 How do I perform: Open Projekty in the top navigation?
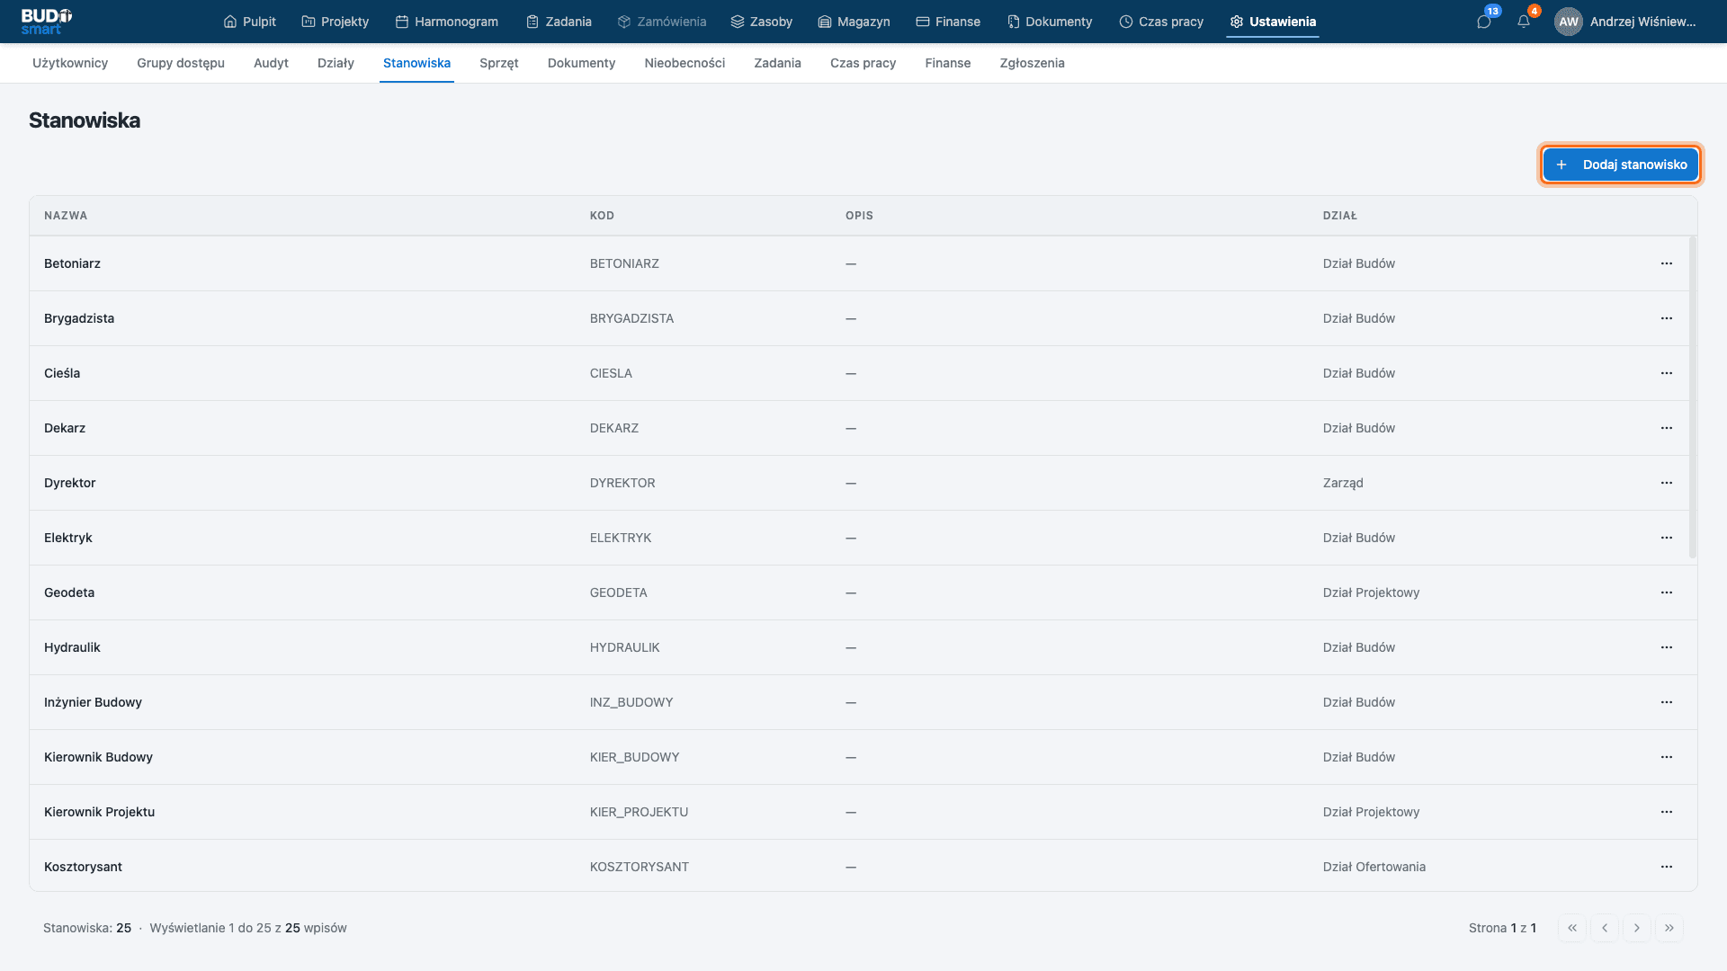[x=335, y=22]
